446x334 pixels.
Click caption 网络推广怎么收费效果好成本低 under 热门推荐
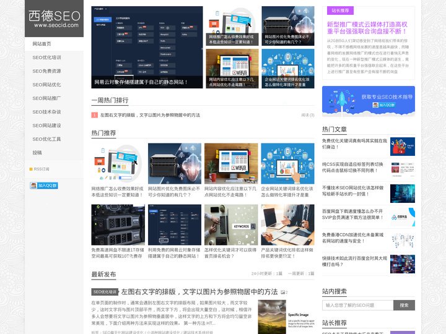pyautogui.click(x=118, y=192)
